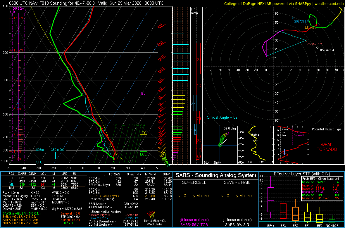Click 'SigSvr = 15782 m3/s3' value
Viewport: 345px width, 228px height.
pyautogui.click(x=68, y=208)
